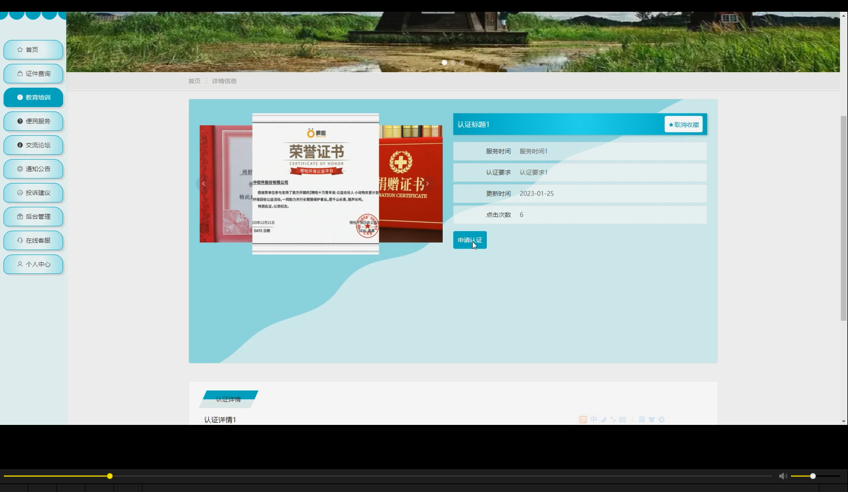
Task: Click the 服务时间1 value
Action: coord(534,152)
